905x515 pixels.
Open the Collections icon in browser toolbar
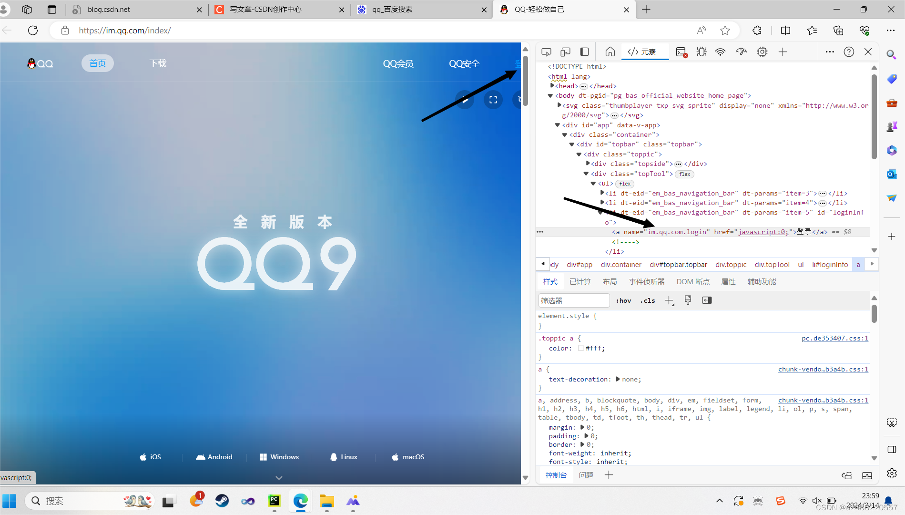838,31
